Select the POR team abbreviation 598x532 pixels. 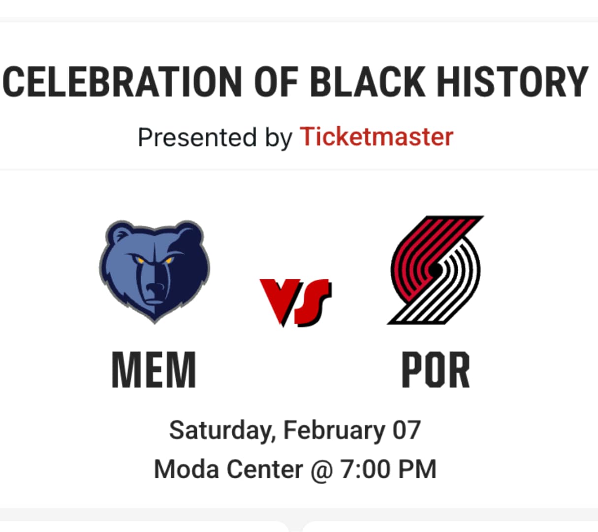pyautogui.click(x=436, y=370)
